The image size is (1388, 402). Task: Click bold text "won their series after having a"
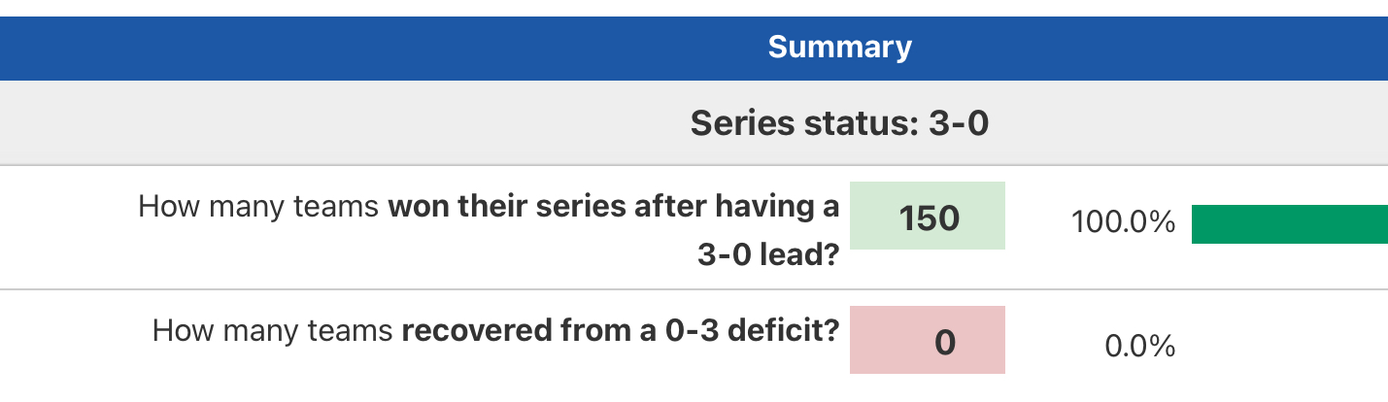[614, 207]
